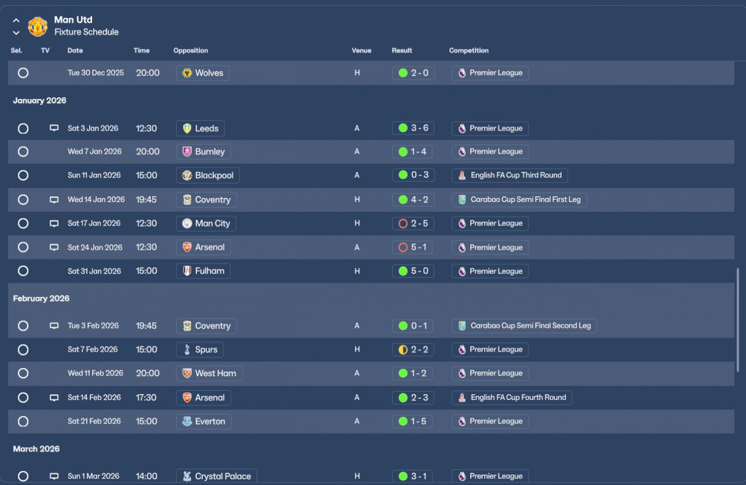746x485 pixels.
Task: Open the 2 - 5 Man City result
Action: (413, 224)
